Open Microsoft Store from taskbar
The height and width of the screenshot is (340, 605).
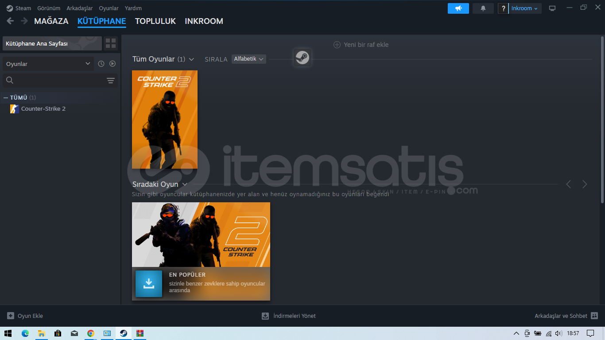(x=58, y=333)
